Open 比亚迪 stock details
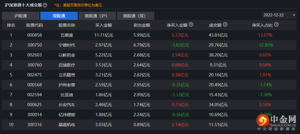This screenshot has width=300, height=134. (67, 95)
